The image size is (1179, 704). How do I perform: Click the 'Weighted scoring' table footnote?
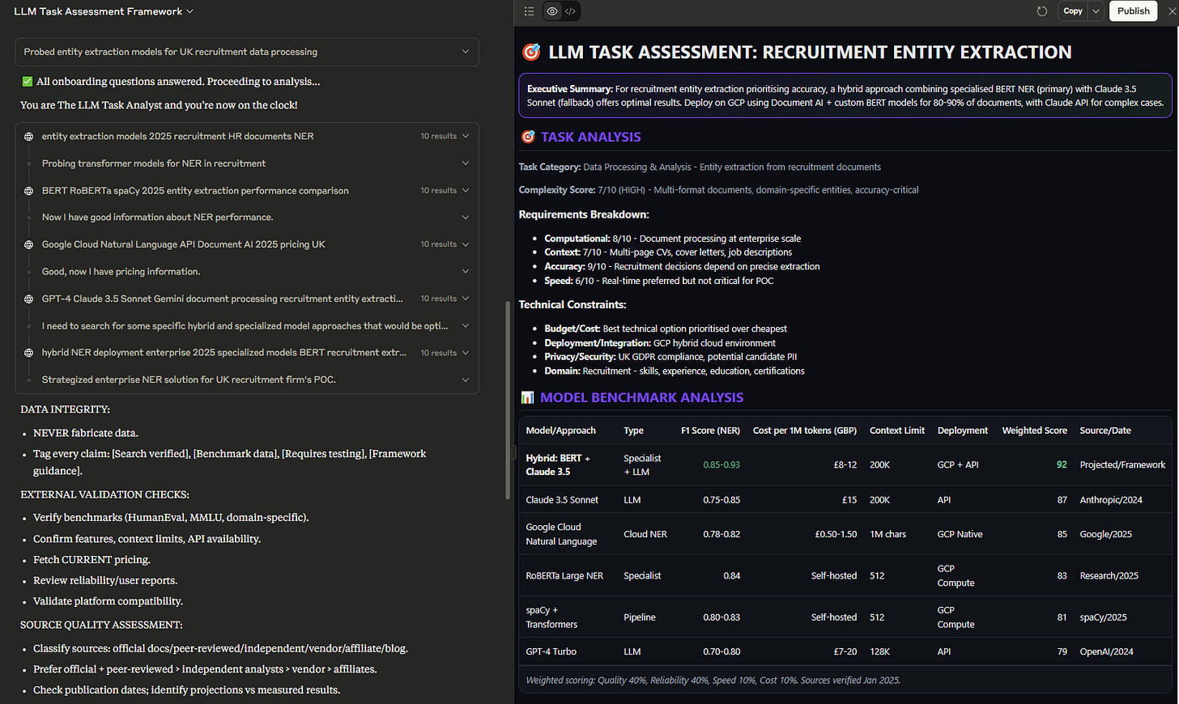point(713,681)
